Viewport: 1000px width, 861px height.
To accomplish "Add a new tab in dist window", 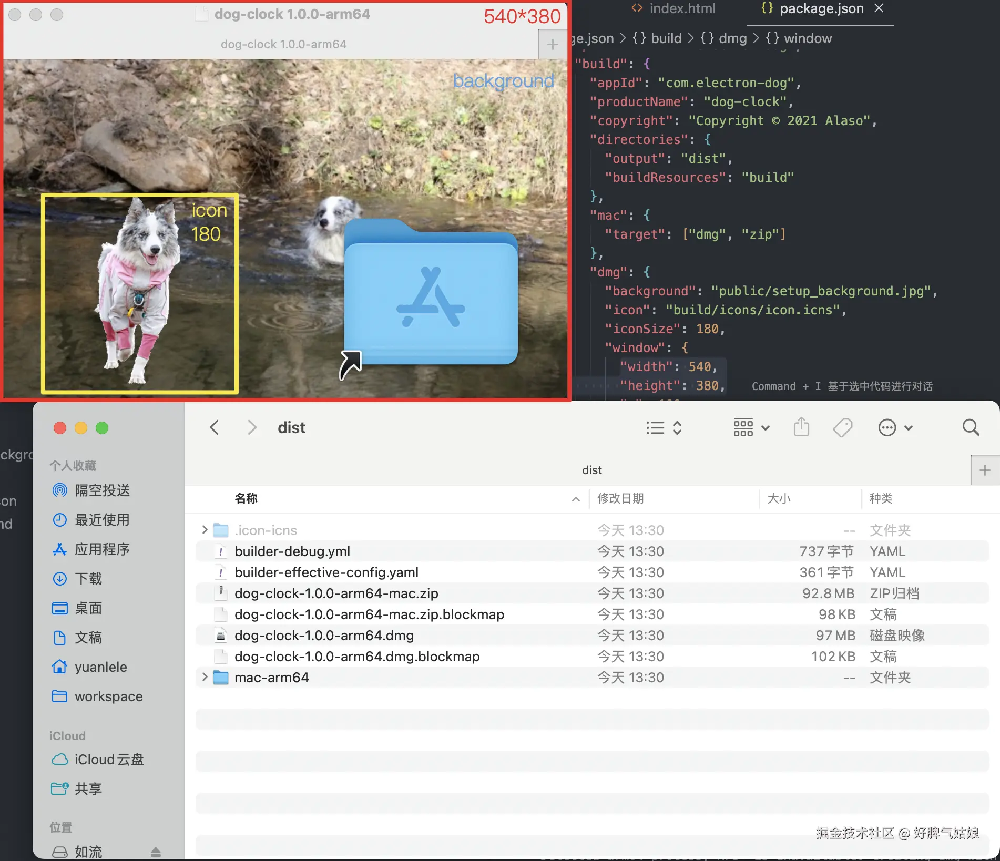I will (985, 470).
